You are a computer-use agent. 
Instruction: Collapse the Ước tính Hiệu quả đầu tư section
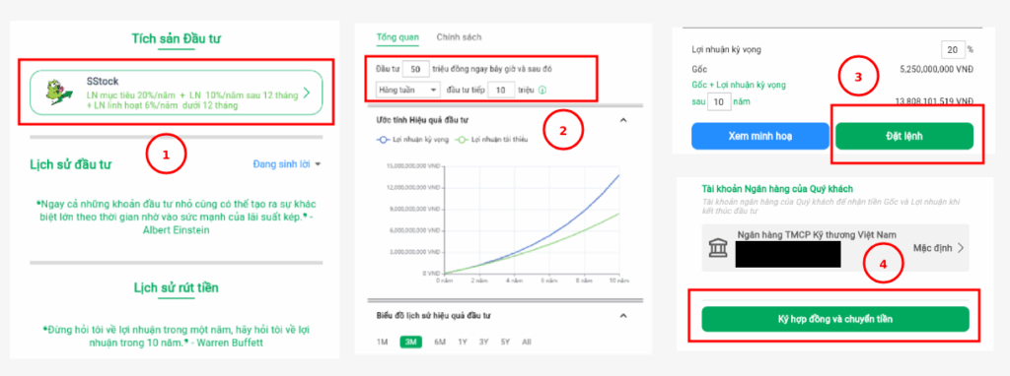[x=623, y=120]
